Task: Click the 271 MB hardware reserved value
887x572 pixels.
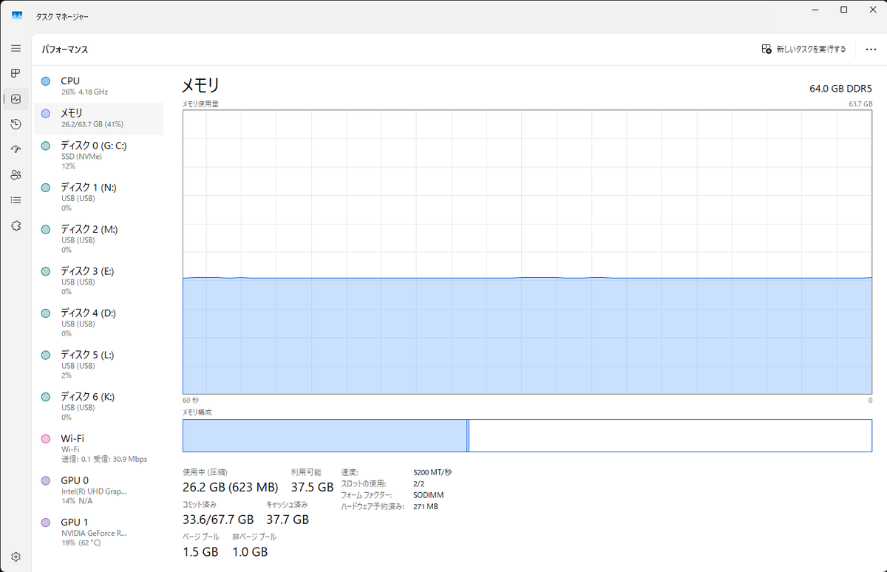Action: [426, 507]
